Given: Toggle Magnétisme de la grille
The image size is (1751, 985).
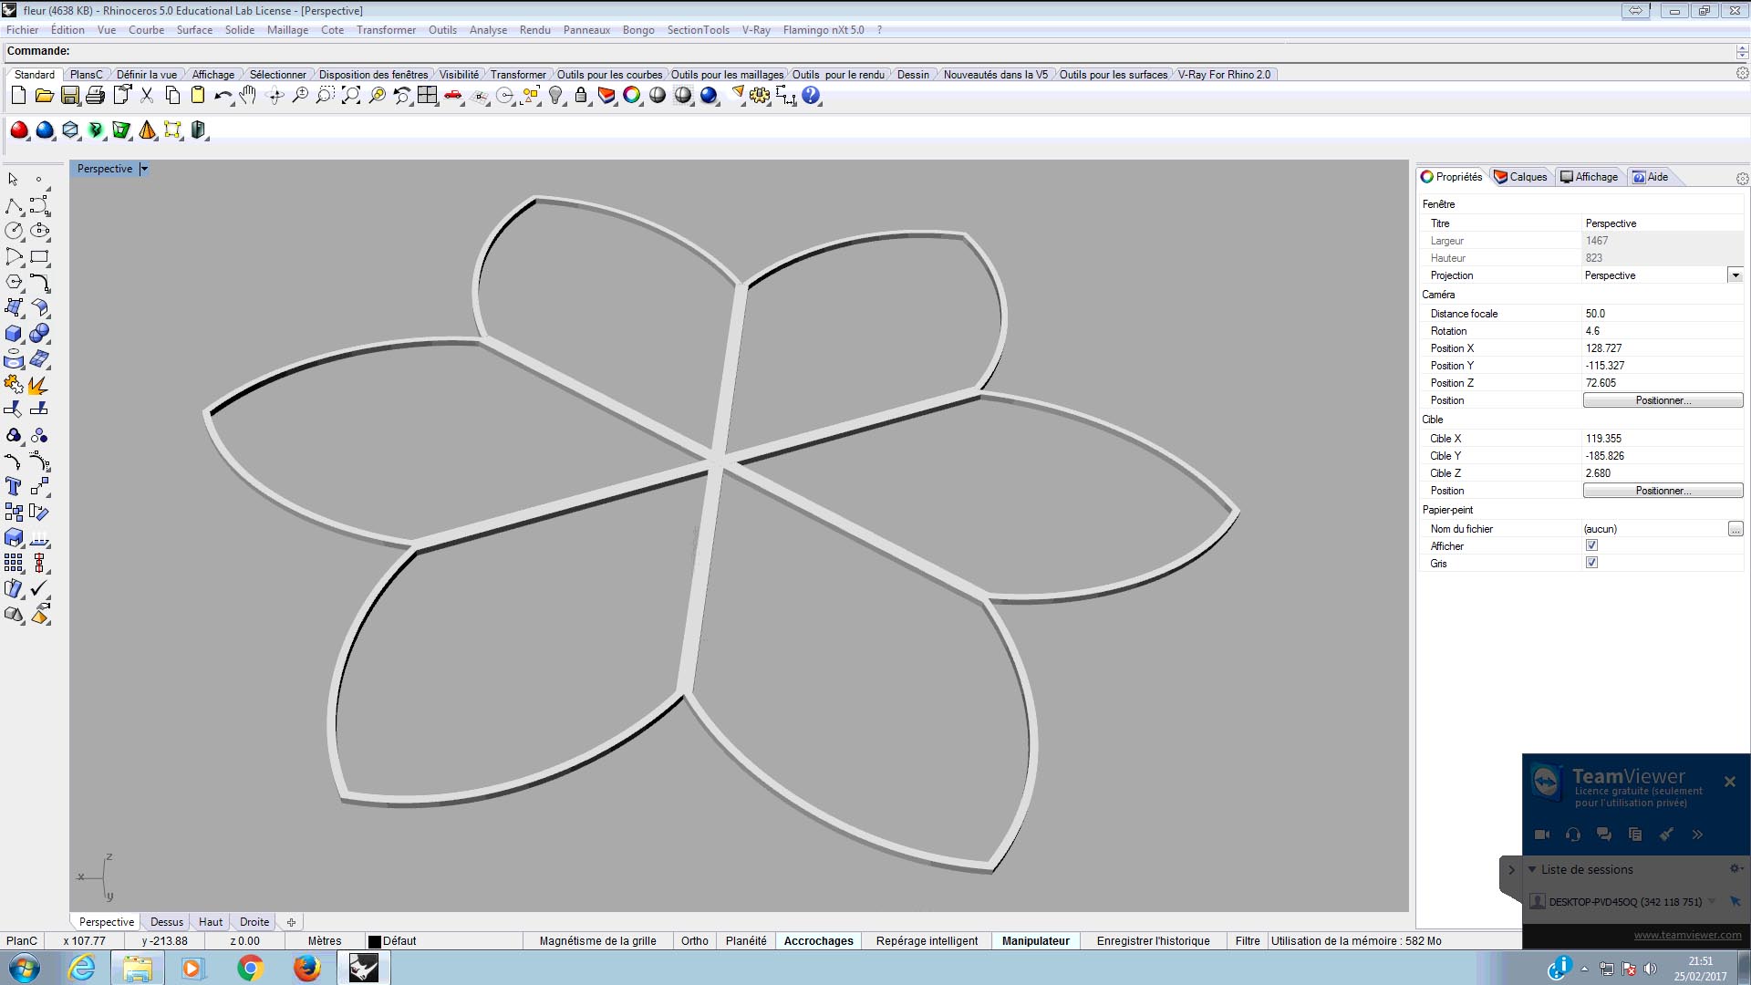Looking at the screenshot, I should tap(597, 941).
